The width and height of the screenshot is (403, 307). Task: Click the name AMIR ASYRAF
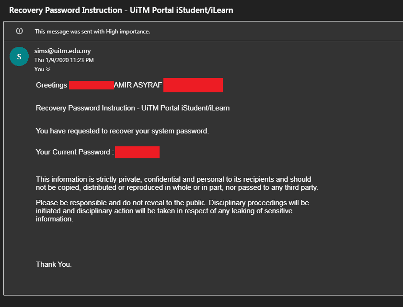click(138, 85)
